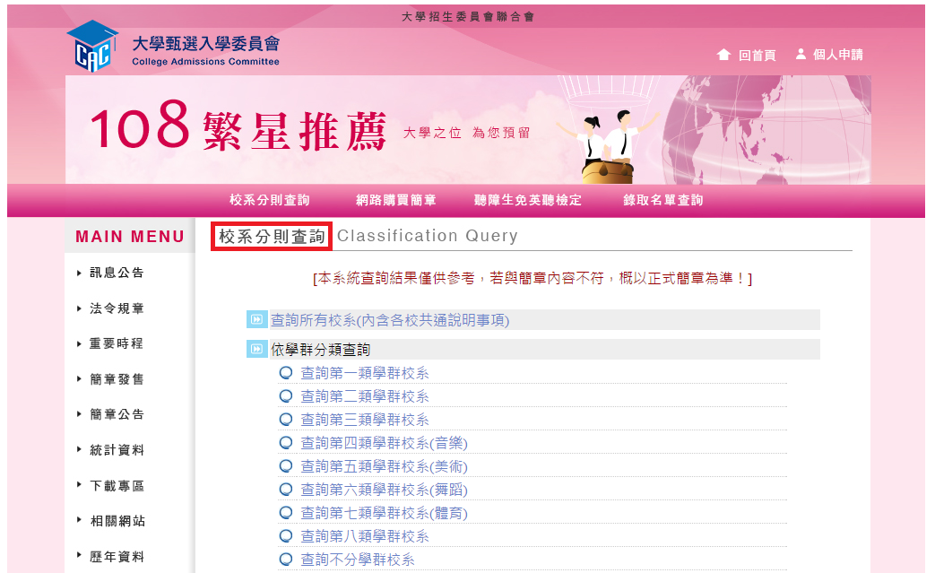Click the bullet icon beside 查詢第一類學群校系
Screen dimensions: 935x573
pyautogui.click(x=286, y=373)
